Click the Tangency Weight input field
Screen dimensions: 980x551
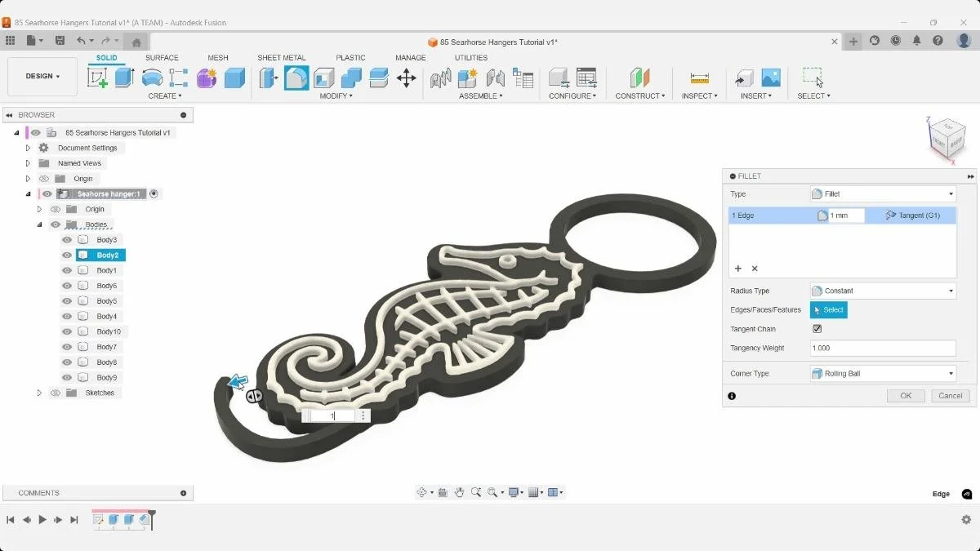pyautogui.click(x=883, y=349)
